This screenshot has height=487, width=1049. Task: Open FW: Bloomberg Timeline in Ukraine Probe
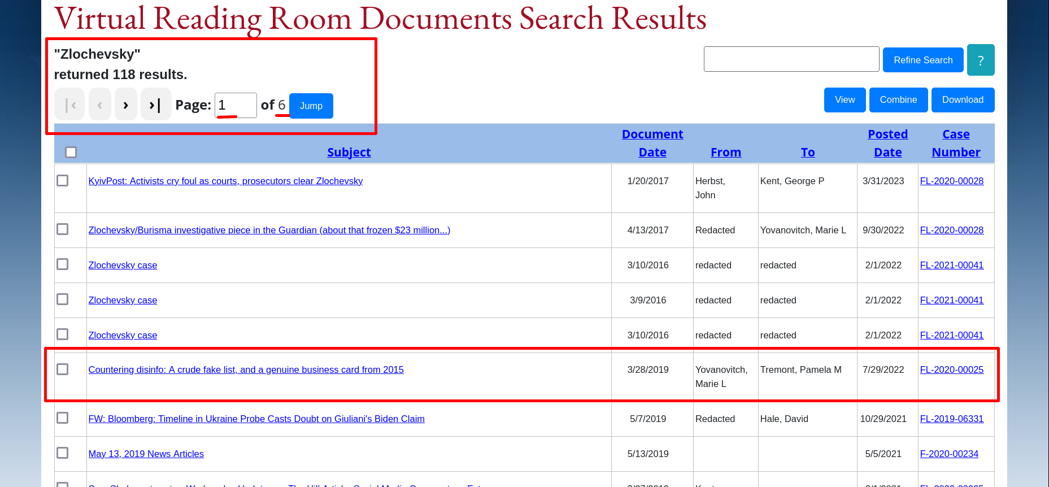click(x=256, y=419)
